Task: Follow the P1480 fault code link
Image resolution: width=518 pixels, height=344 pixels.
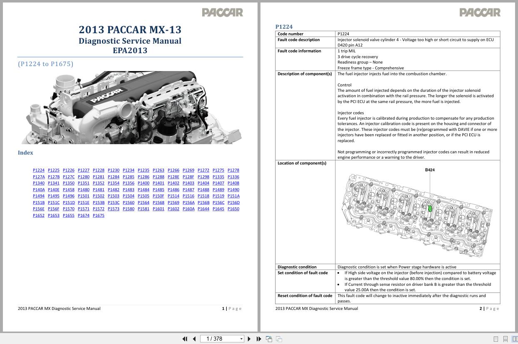Action: (84, 190)
